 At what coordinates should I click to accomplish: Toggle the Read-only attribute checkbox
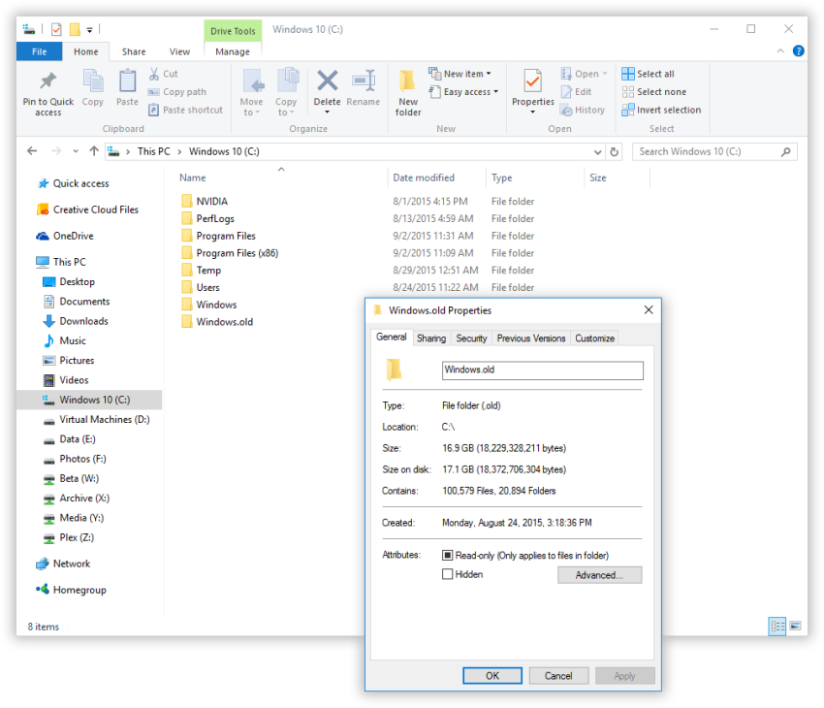pos(447,555)
